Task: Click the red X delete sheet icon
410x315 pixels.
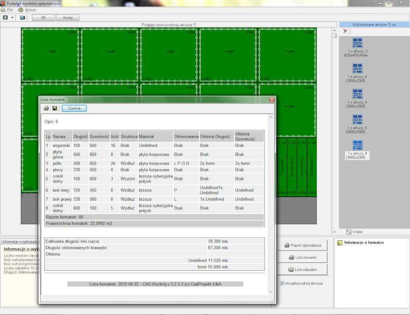Action: pyautogui.click(x=346, y=31)
